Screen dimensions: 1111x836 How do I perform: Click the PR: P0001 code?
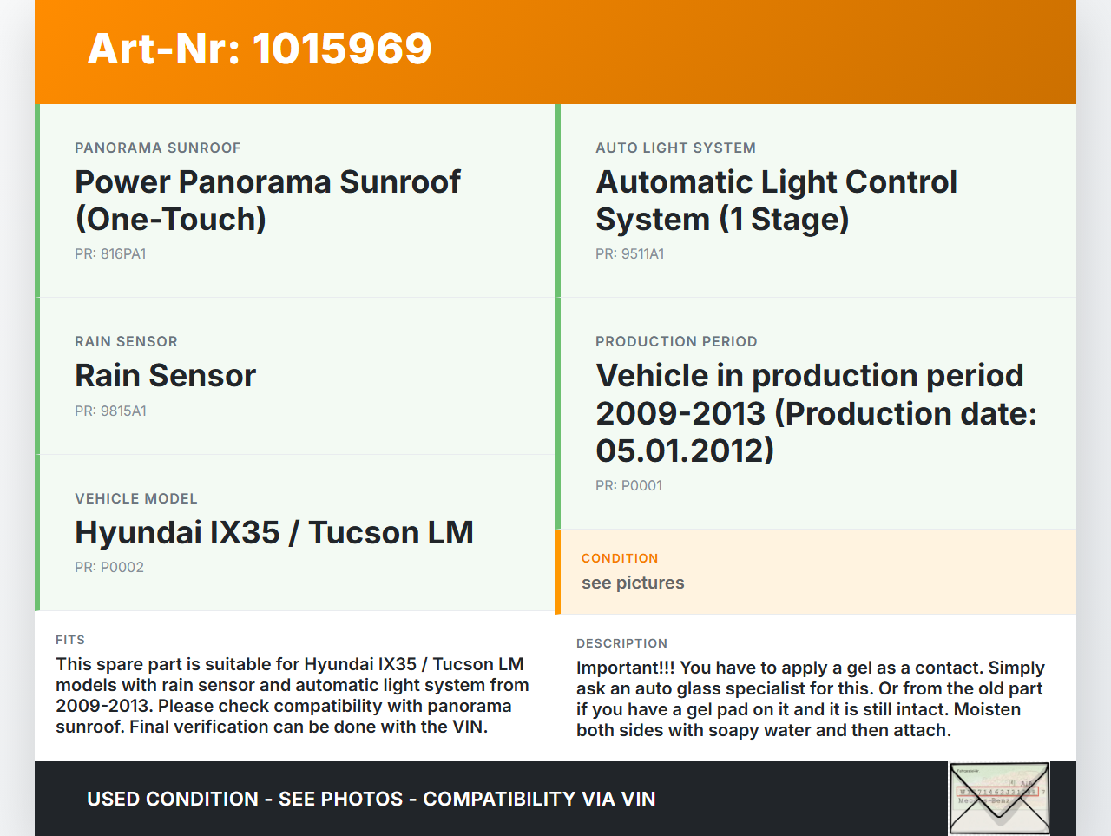click(628, 486)
